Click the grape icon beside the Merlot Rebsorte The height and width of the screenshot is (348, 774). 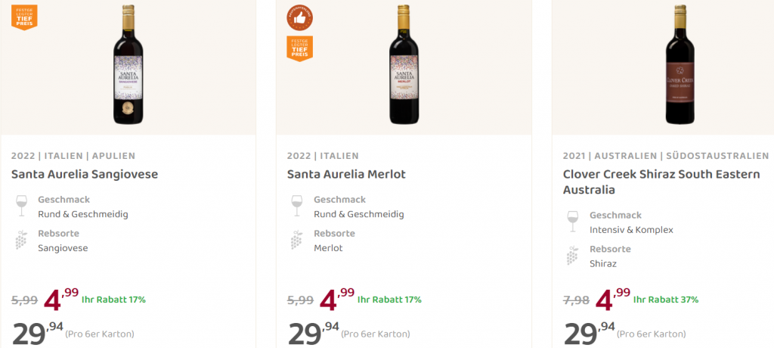pos(297,241)
